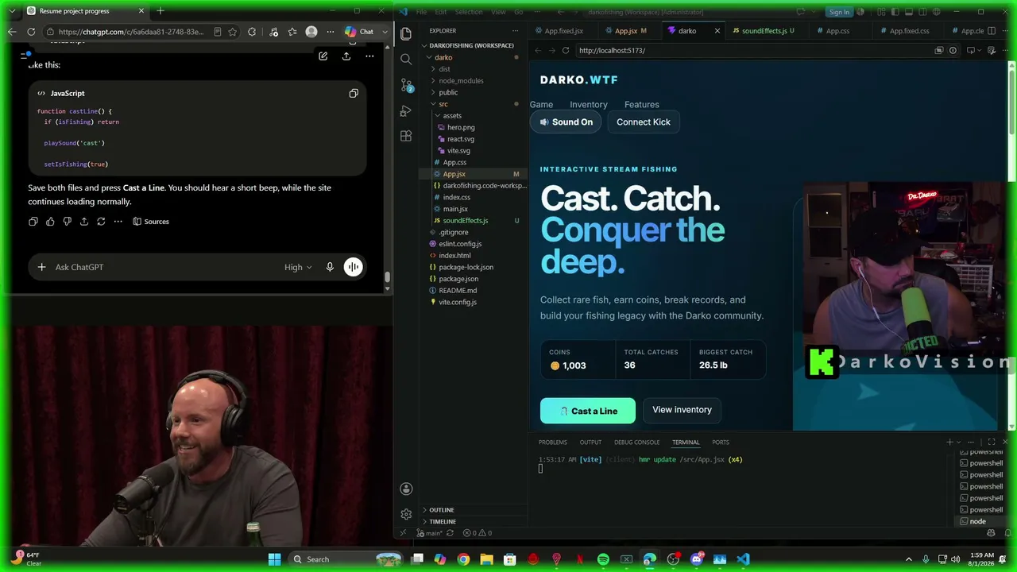The width and height of the screenshot is (1017, 572).
Task: Open vite.config.js in Explorer
Action: pos(458,302)
